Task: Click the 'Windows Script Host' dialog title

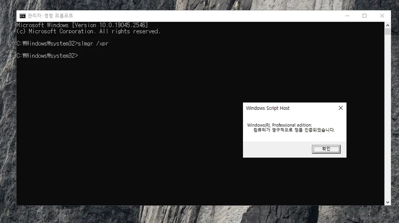Action: [x=268, y=108]
